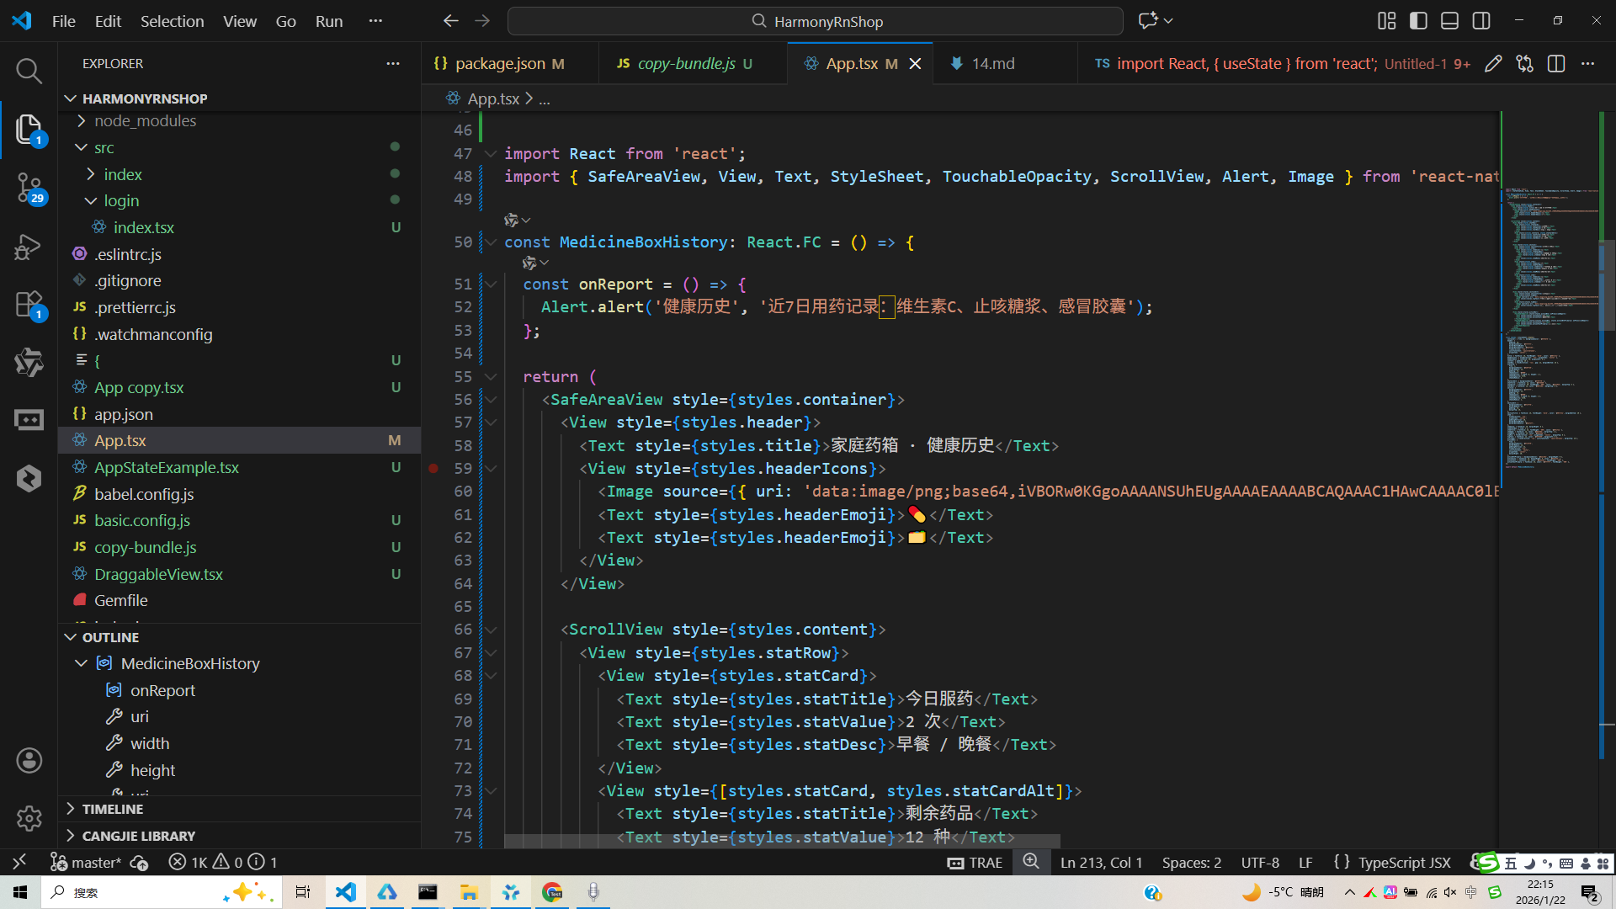Click the UTF-8 encoding selector
1616x909 pixels.
coord(1260,862)
